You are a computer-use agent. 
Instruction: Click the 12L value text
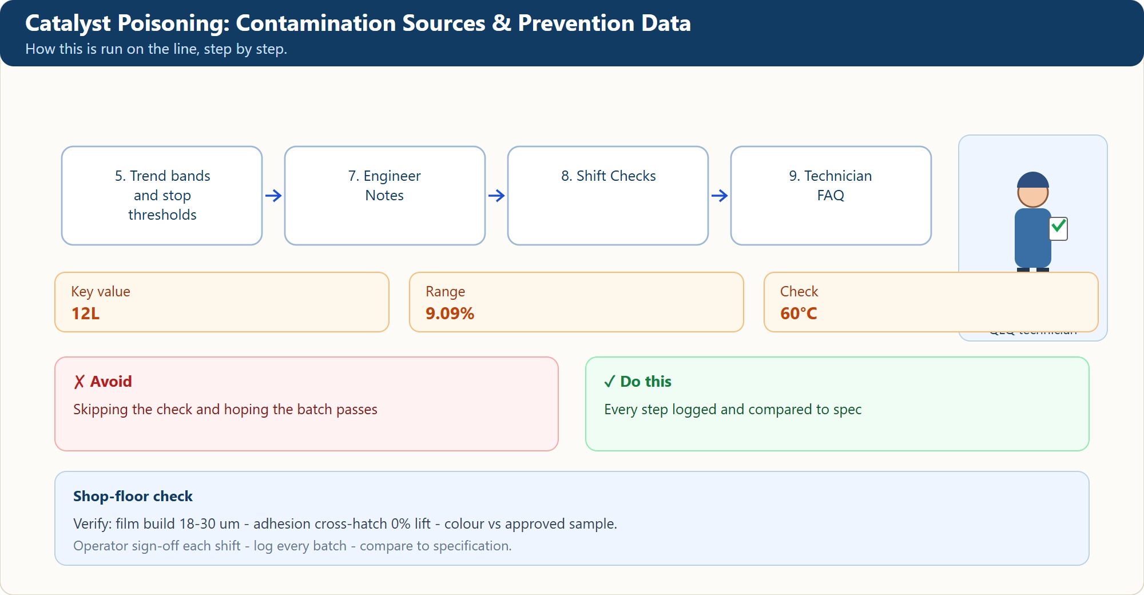[85, 314]
